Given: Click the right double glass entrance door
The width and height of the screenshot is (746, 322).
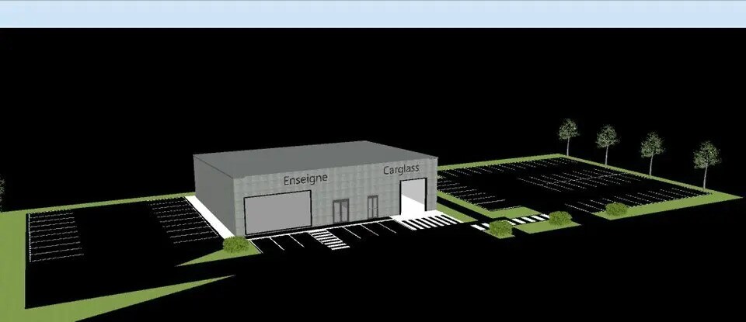Looking at the screenshot, I should [x=373, y=207].
